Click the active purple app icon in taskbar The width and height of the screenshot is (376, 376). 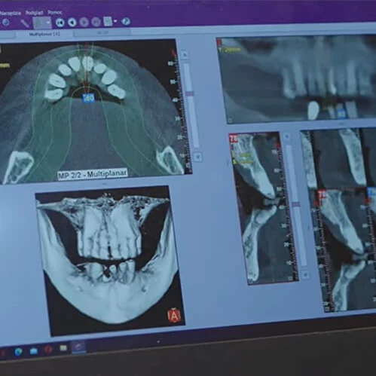[x=78, y=347]
